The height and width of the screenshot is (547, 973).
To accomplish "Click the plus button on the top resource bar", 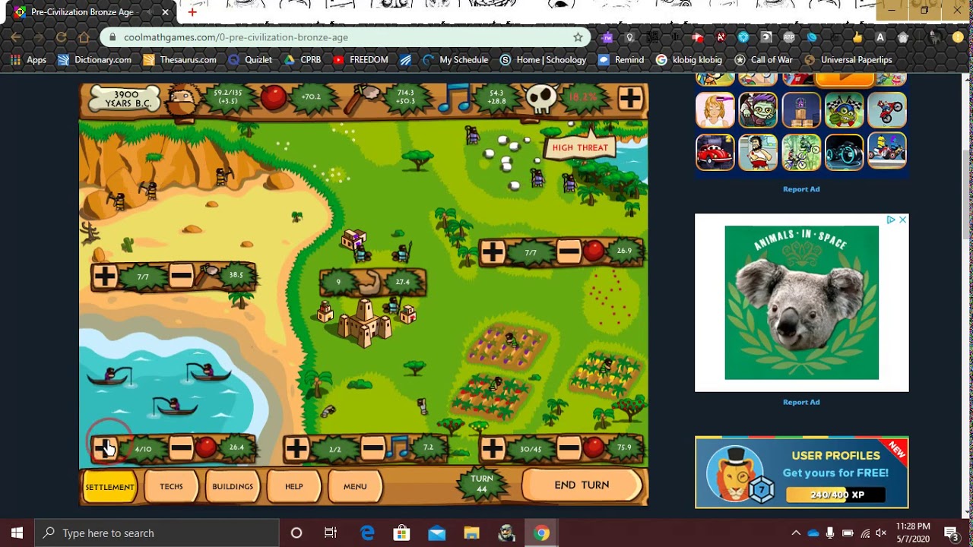I will pyautogui.click(x=630, y=98).
